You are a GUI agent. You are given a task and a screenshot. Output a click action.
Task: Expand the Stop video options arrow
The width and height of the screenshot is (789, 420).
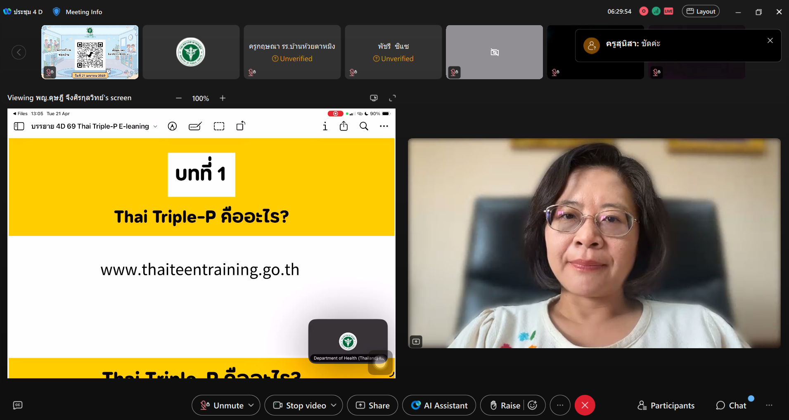click(334, 405)
